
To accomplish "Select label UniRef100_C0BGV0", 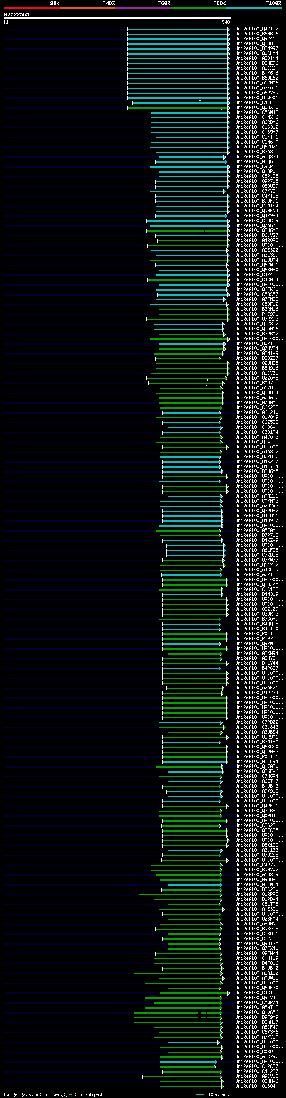I will pos(257,427).
